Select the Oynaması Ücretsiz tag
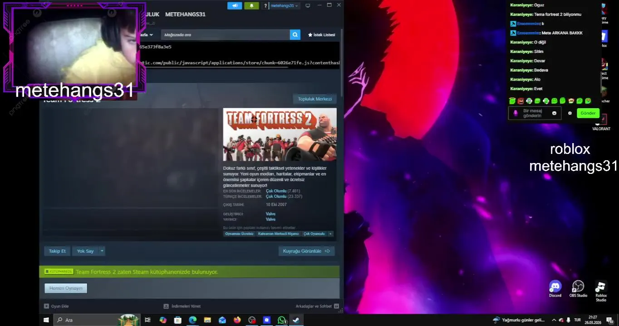Image resolution: width=619 pixels, height=326 pixels. pyautogui.click(x=239, y=234)
